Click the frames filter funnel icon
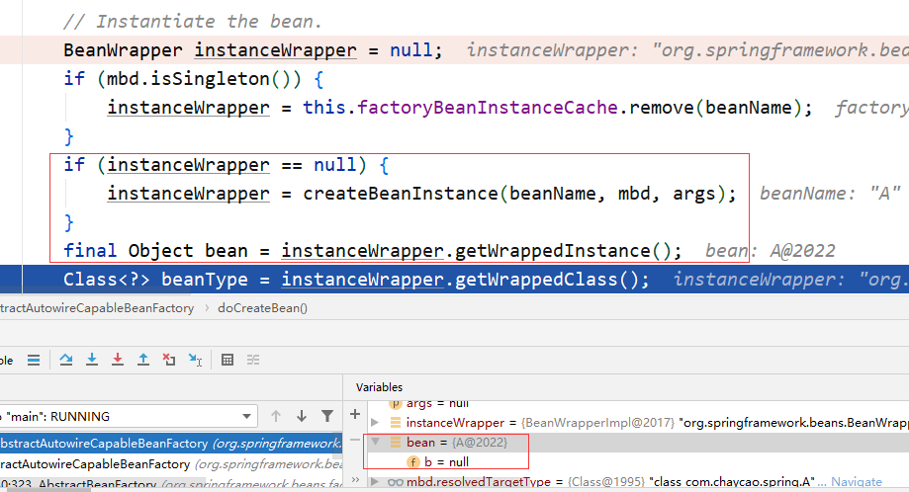The height and width of the screenshot is (492, 909). point(327,416)
